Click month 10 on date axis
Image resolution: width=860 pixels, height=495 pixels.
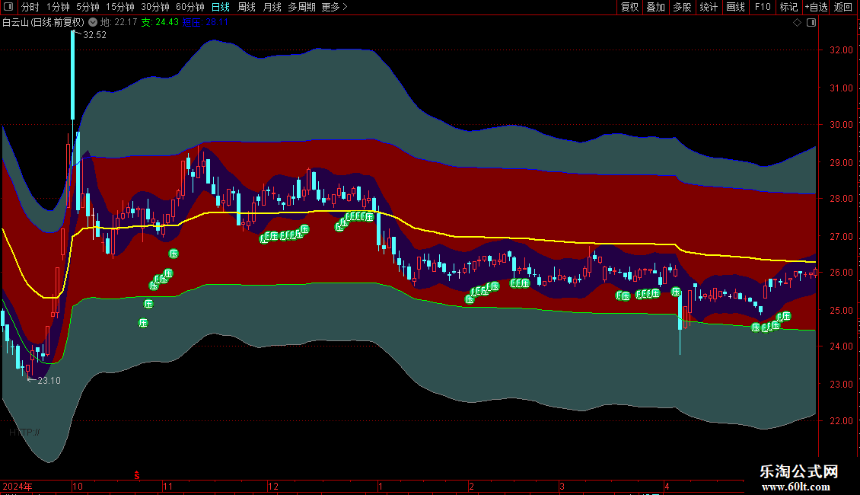pos(78,486)
